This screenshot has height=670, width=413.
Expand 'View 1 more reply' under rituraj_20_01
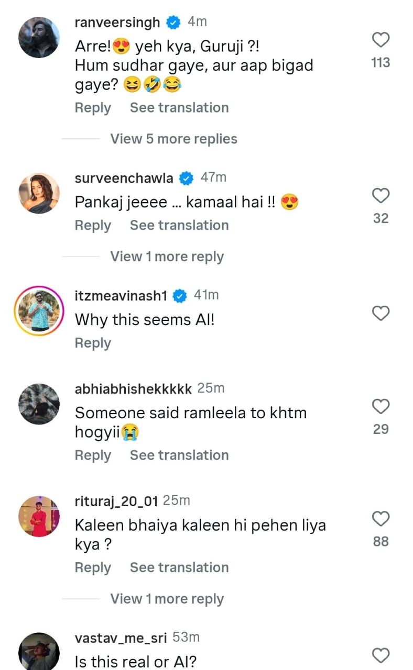167,599
